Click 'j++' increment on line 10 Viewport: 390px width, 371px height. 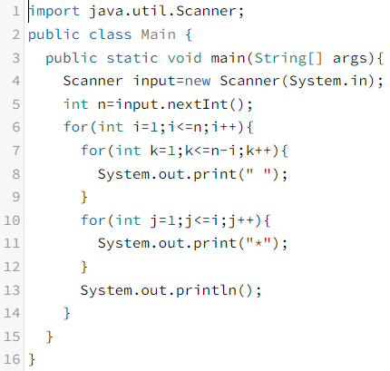tap(241, 220)
